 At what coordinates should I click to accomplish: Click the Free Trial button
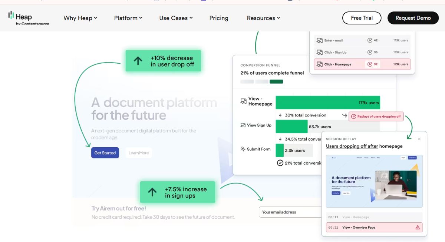click(x=362, y=18)
